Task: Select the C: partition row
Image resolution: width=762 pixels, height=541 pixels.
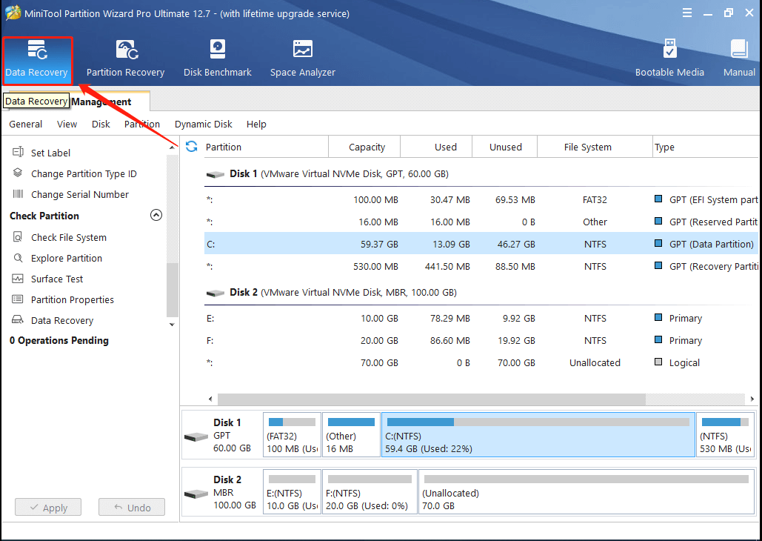Action: click(x=481, y=244)
